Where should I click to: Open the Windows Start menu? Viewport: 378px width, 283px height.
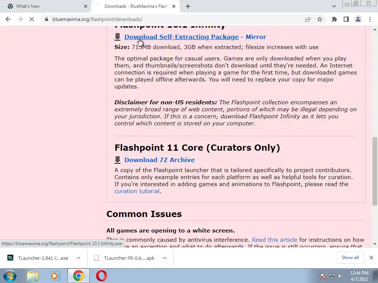[10, 276]
